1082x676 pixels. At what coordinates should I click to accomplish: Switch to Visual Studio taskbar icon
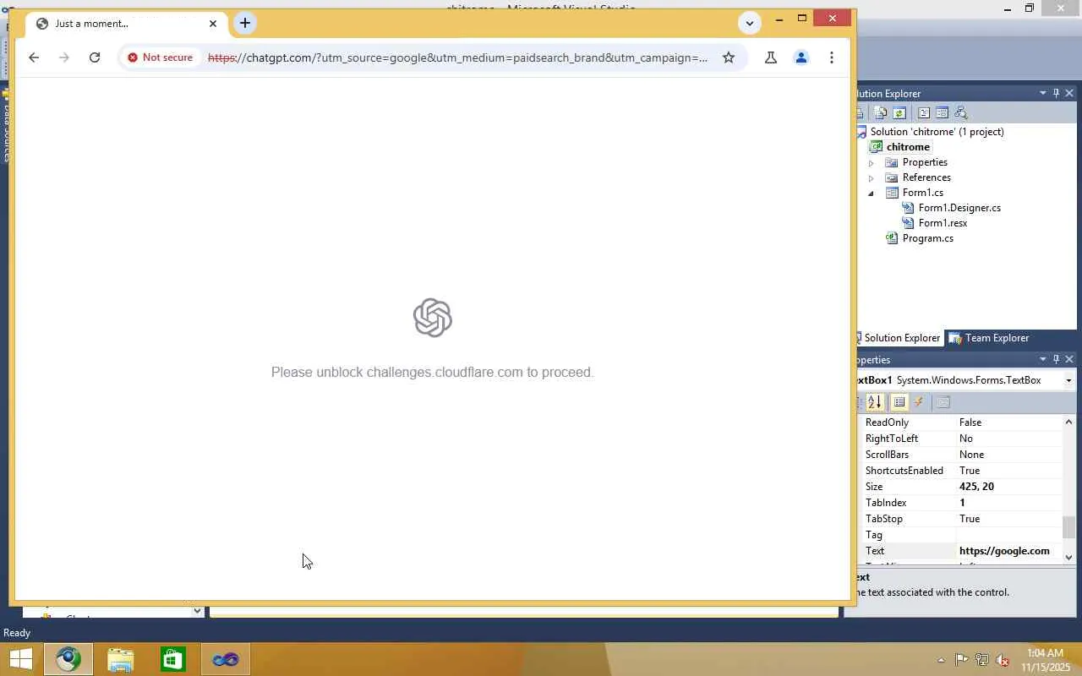tap(226, 659)
